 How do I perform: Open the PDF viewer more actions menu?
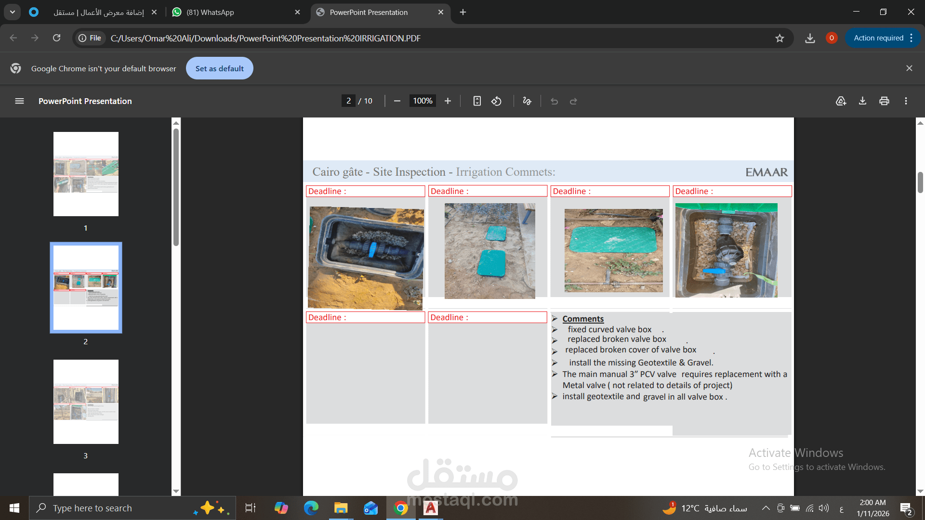pyautogui.click(x=906, y=101)
